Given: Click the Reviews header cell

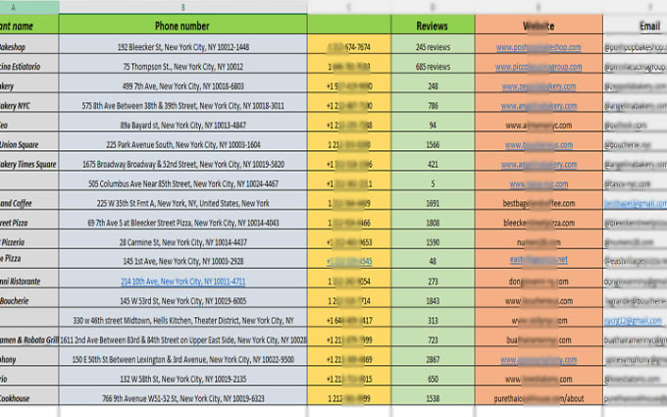Looking at the screenshot, I should click(433, 26).
